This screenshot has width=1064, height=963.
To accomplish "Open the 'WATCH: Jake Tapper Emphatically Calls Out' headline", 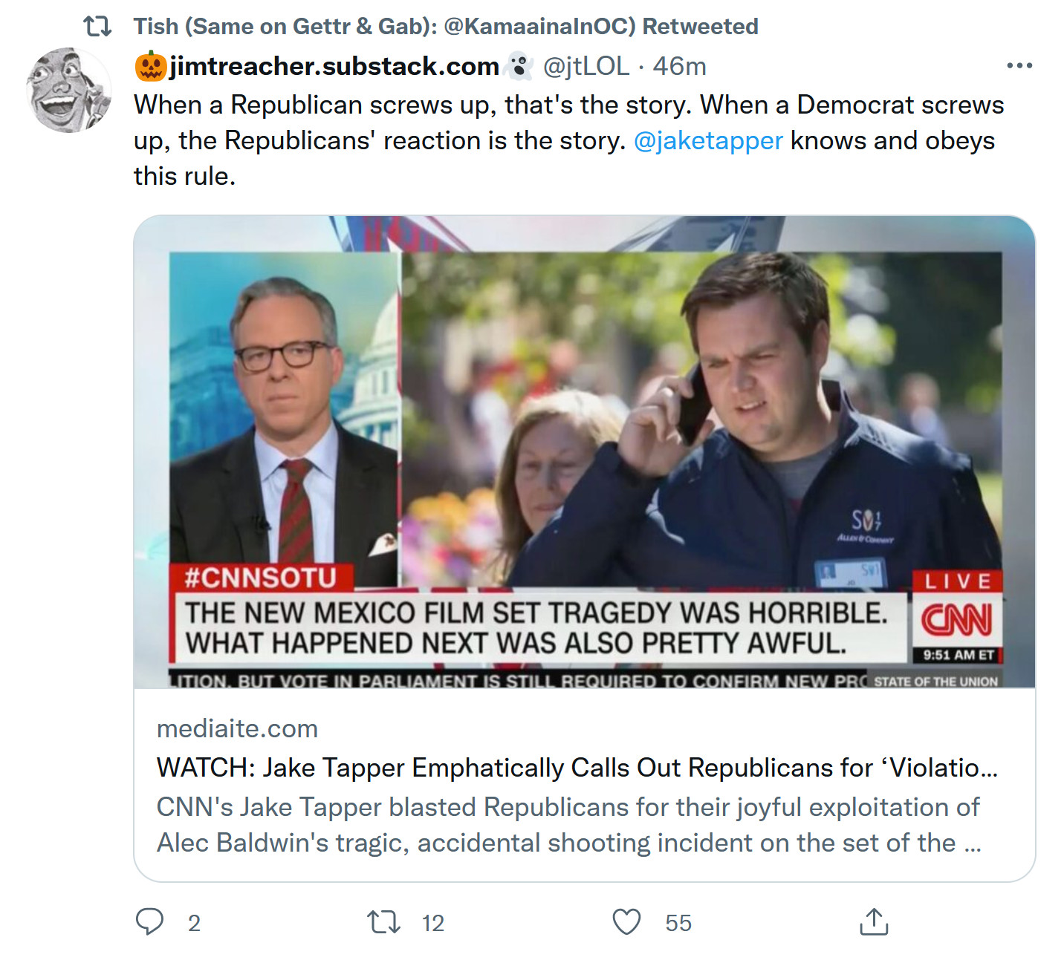I will pyautogui.click(x=577, y=768).
